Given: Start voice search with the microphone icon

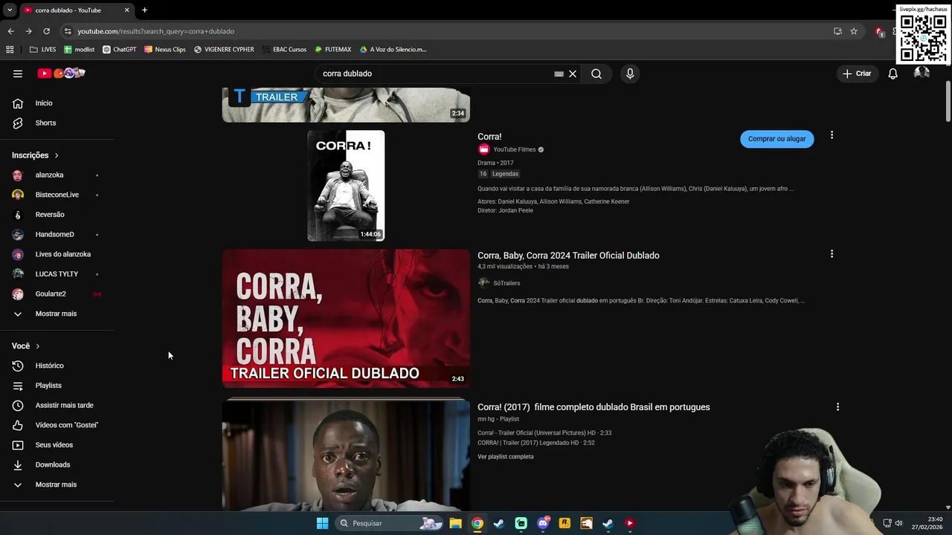Looking at the screenshot, I should click(630, 74).
